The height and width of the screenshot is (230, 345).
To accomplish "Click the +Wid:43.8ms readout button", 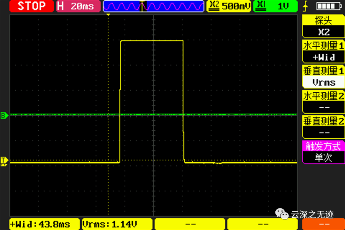I will [x=44, y=224].
